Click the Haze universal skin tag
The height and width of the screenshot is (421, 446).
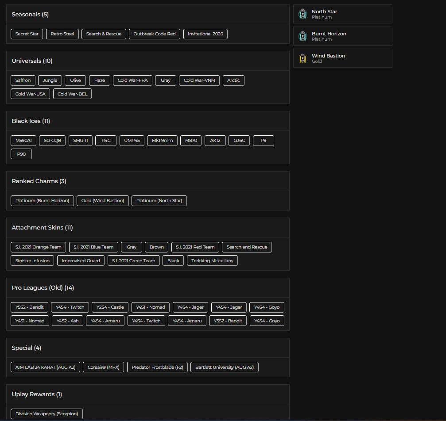100,80
